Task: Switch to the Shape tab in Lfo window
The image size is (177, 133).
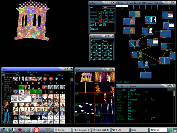Action: pyautogui.click(x=105, y=41)
